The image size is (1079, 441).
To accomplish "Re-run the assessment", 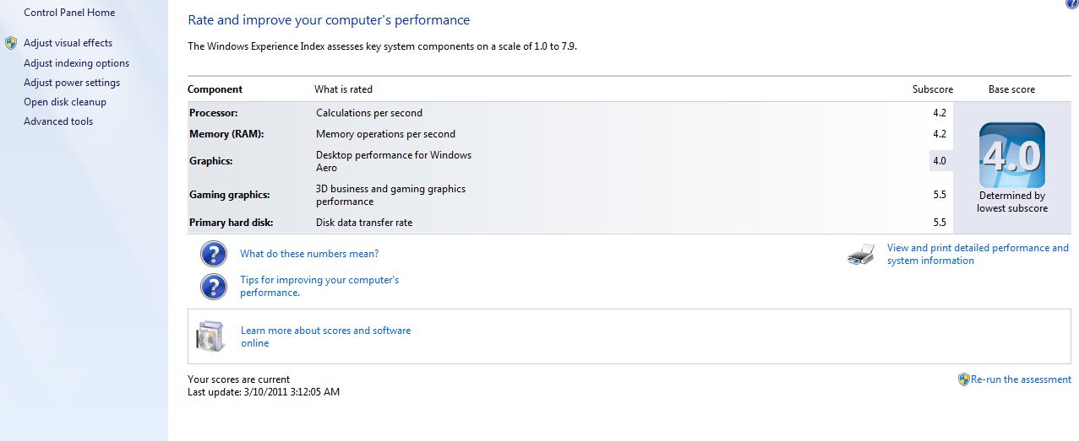I will 1021,379.
